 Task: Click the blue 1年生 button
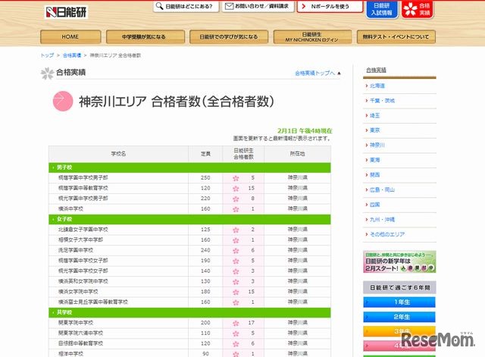[x=399, y=302]
